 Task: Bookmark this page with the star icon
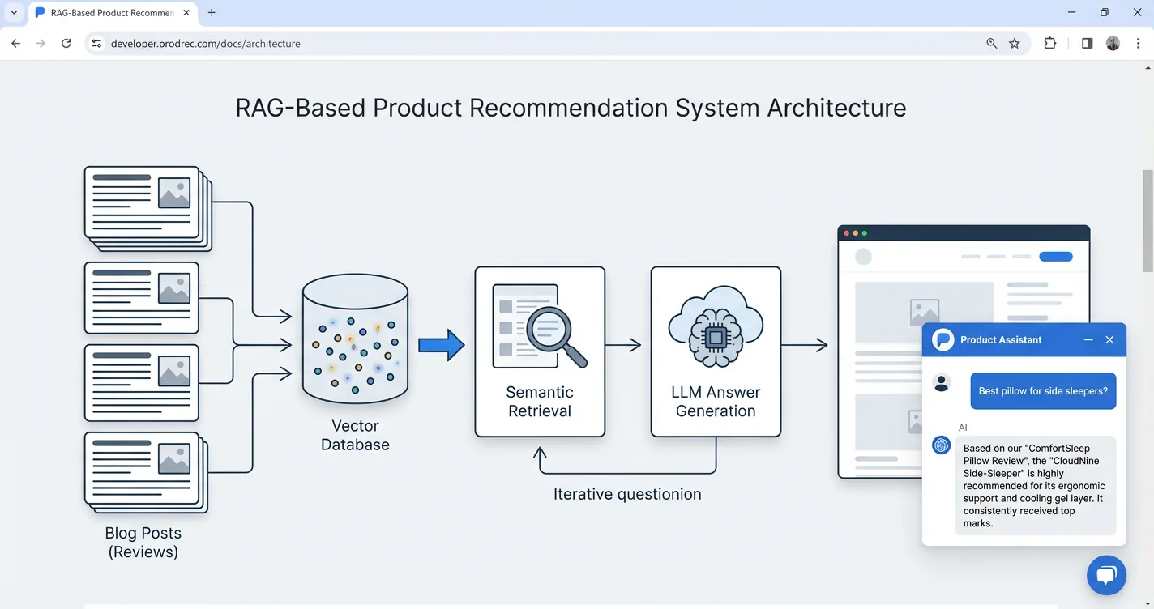[1015, 44]
